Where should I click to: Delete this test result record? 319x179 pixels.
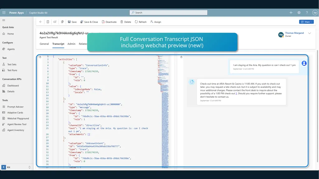[x=126, y=22]
